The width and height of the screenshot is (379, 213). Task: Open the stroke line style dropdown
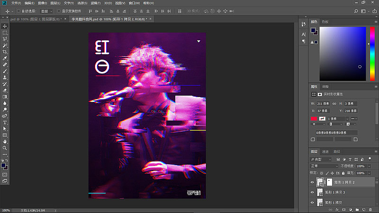coord(354,119)
